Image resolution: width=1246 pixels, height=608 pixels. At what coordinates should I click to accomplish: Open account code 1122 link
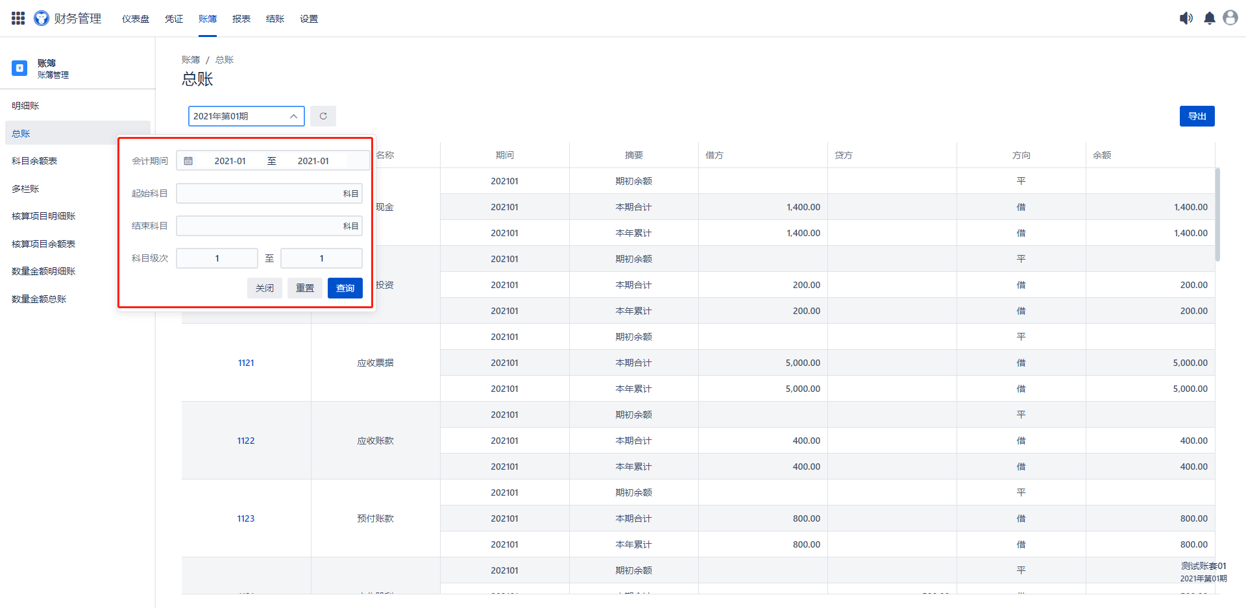(x=245, y=441)
